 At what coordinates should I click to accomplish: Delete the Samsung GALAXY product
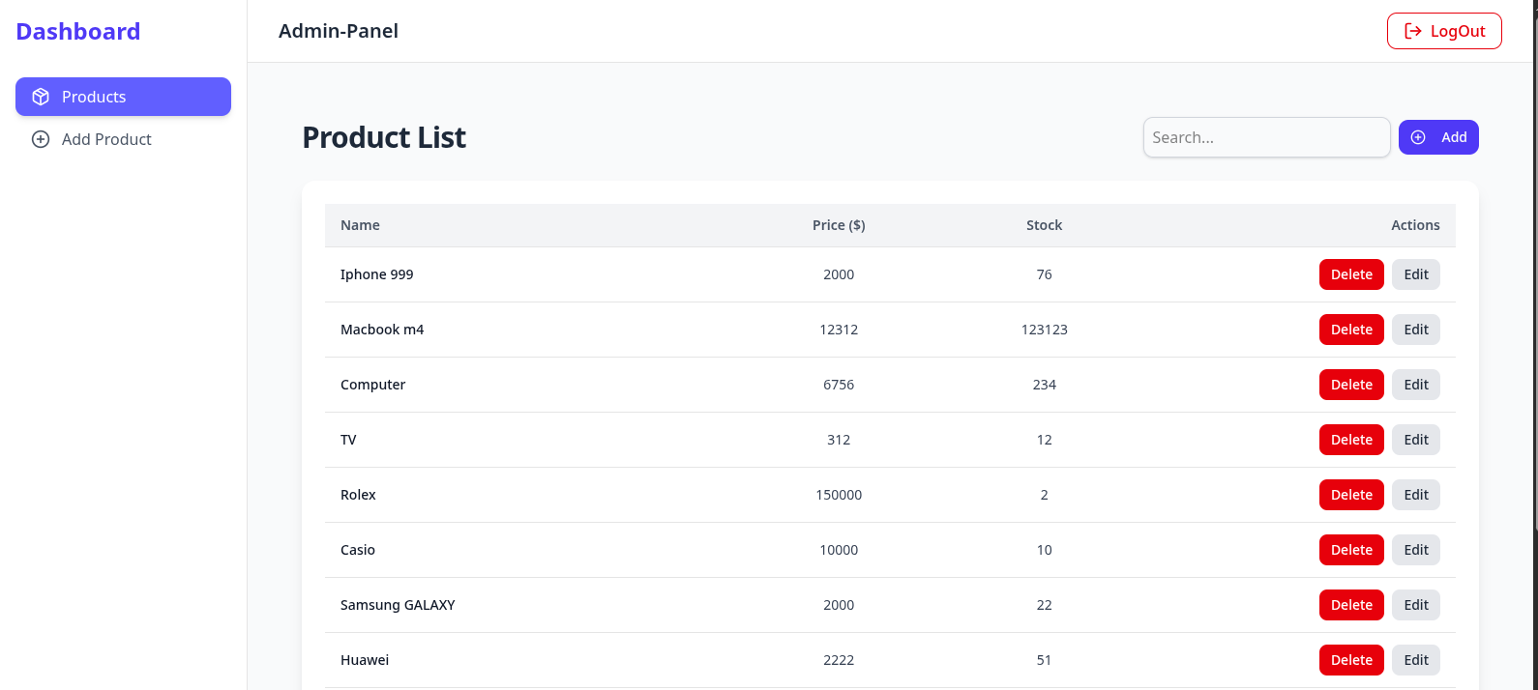[x=1351, y=605]
